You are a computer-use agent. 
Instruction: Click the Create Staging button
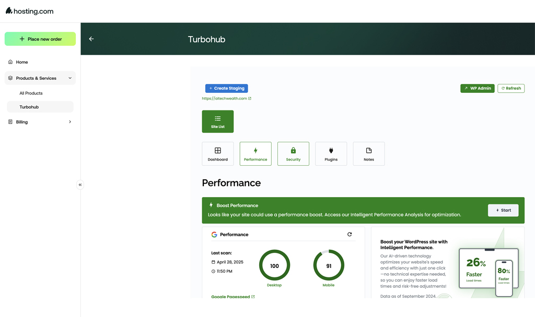click(x=227, y=88)
